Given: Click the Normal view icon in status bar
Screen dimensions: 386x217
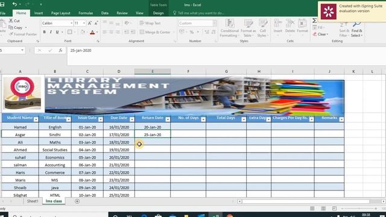Looking at the screenshot, I should 312,209.
